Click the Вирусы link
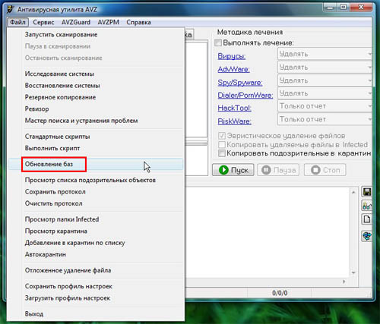The height and width of the screenshot is (324, 380). coord(232,56)
